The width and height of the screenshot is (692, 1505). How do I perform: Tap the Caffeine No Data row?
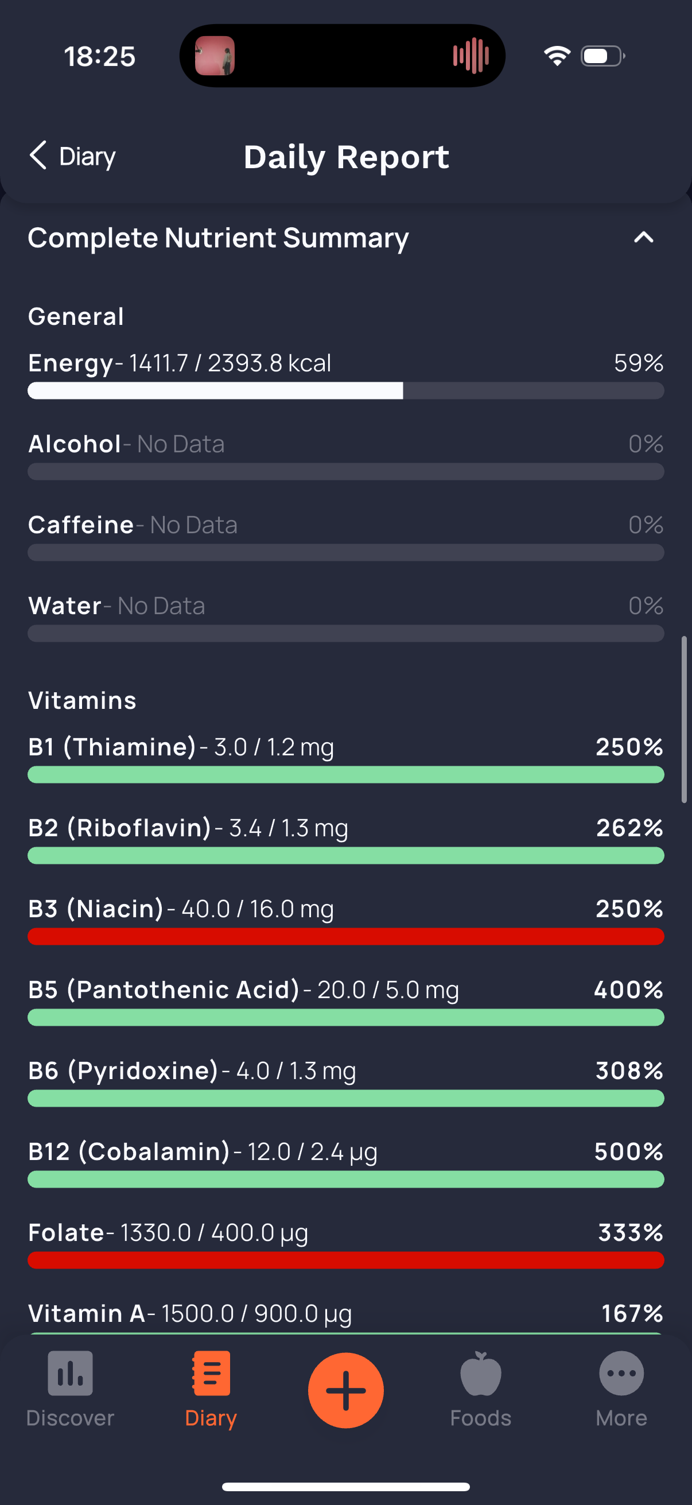(x=345, y=535)
